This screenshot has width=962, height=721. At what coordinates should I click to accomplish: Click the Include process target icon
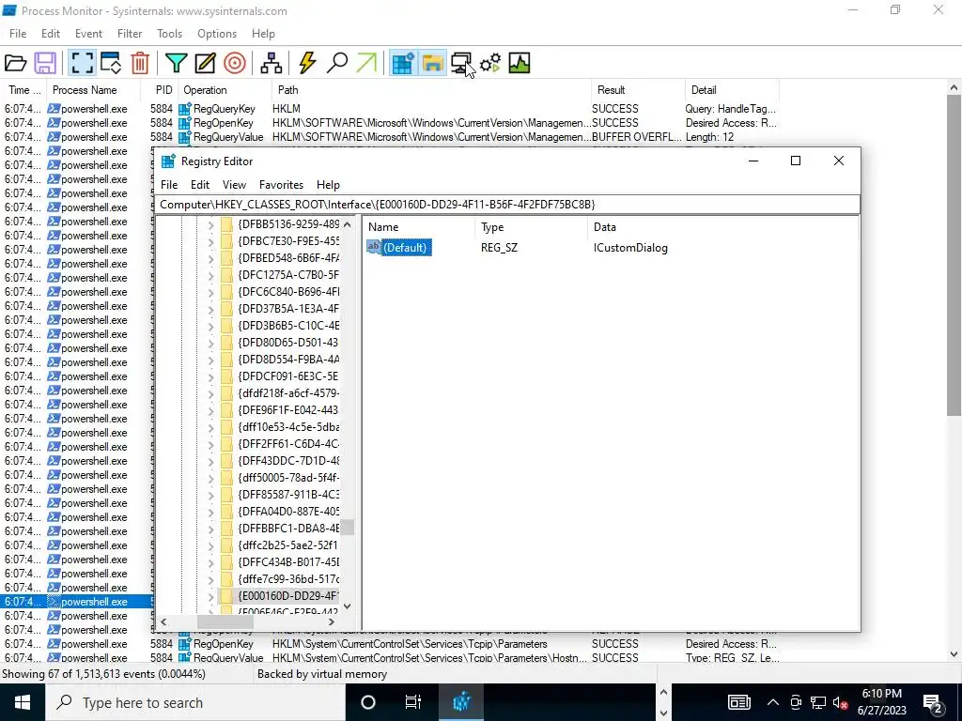coord(234,63)
